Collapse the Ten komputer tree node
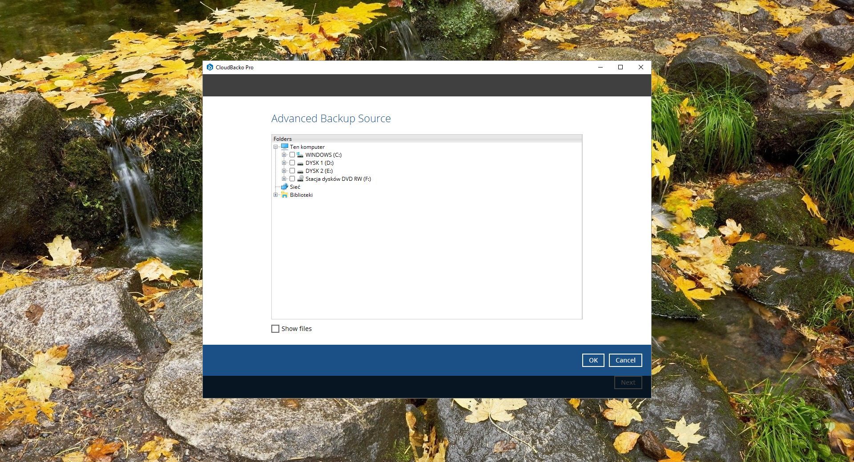The height and width of the screenshot is (462, 854). pyautogui.click(x=276, y=147)
